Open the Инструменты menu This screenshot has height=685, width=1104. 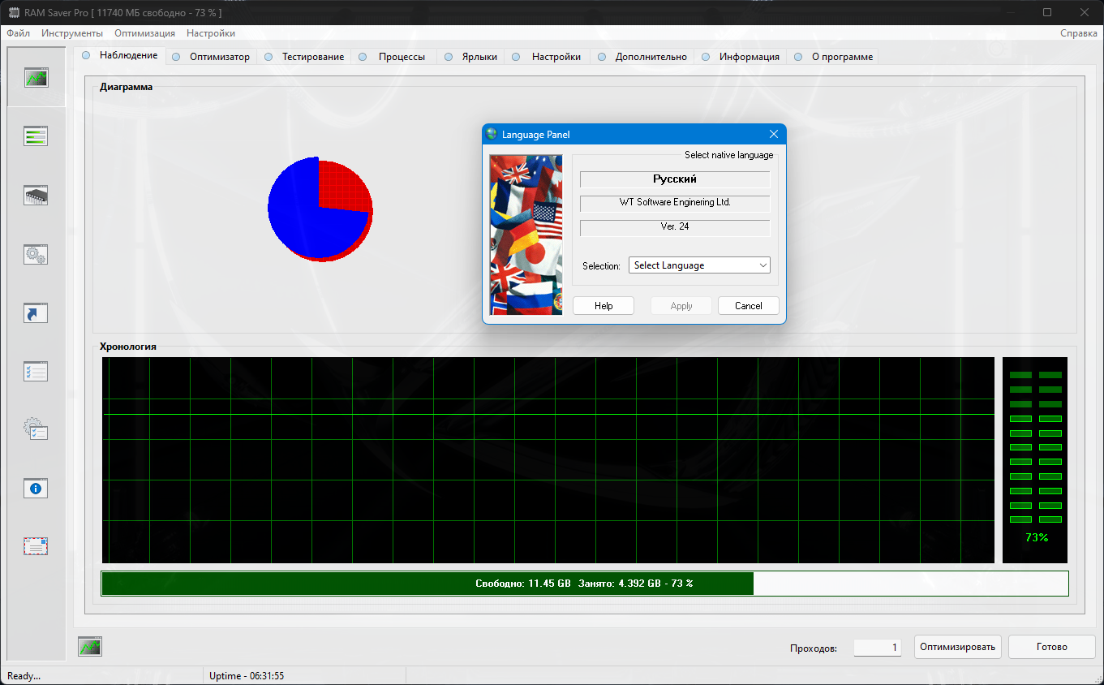[72, 33]
